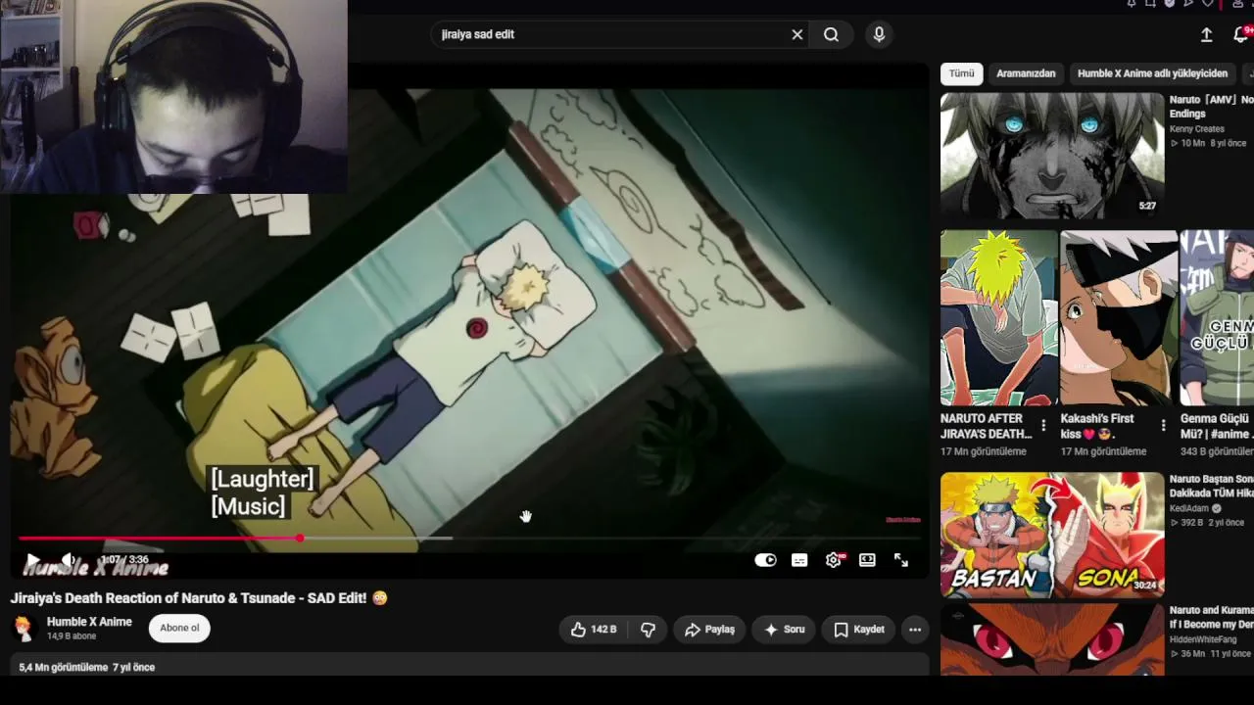Open the Soru ask button
The height and width of the screenshot is (705, 1254).
tap(784, 630)
